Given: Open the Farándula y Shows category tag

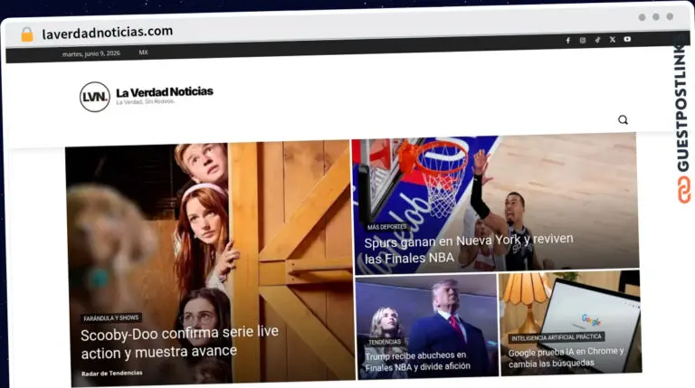Looking at the screenshot, I should (x=111, y=317).
